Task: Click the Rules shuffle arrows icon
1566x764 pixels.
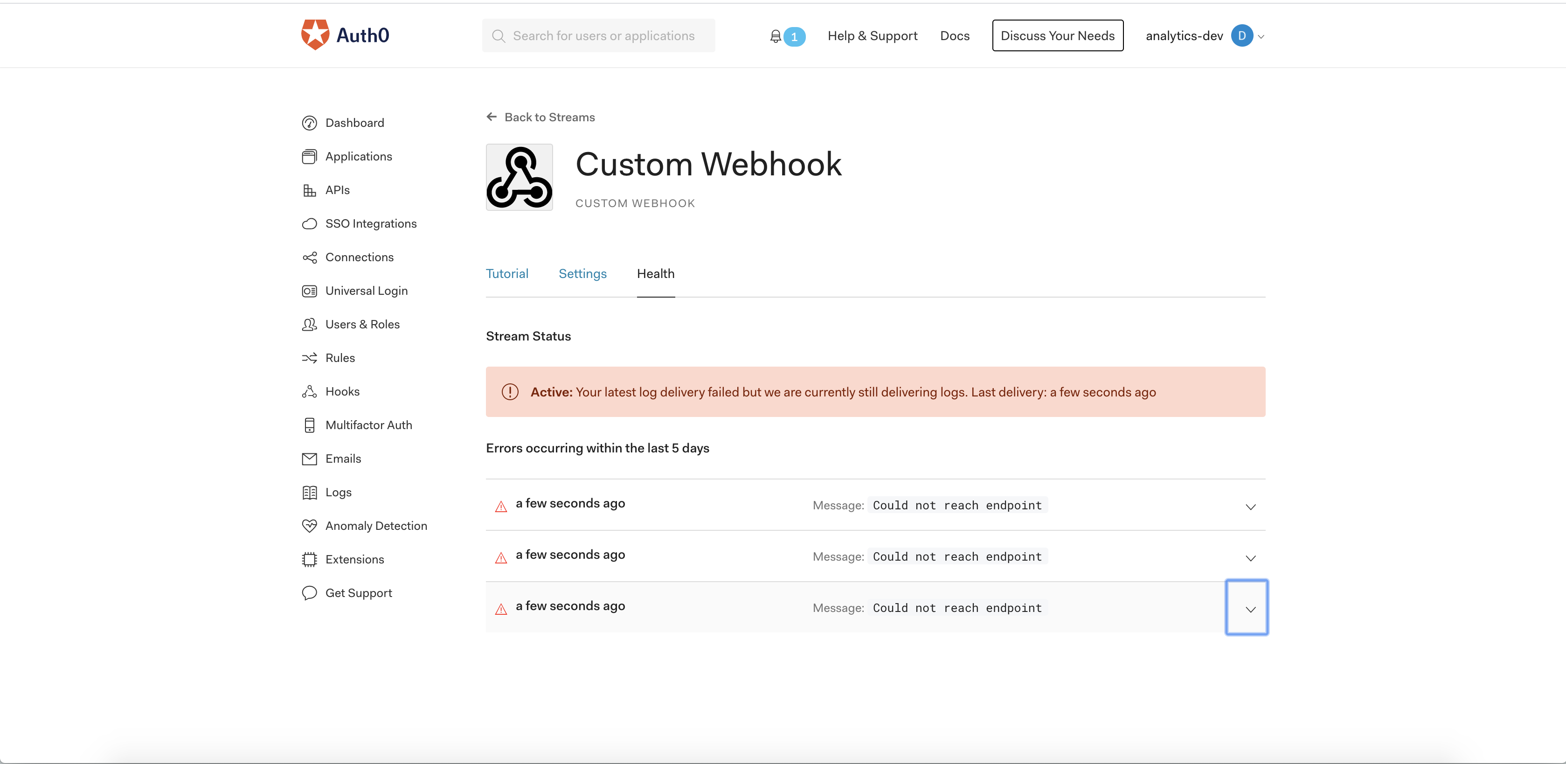Action: click(x=310, y=358)
